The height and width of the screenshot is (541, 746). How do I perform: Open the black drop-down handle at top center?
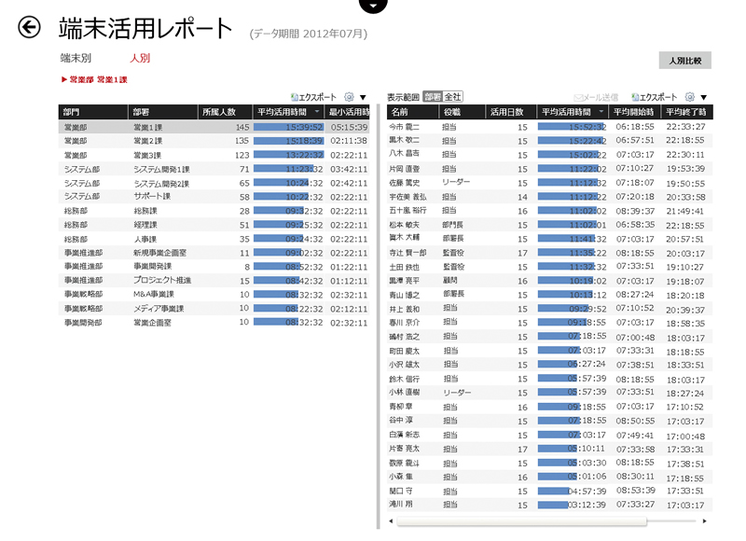pyautogui.click(x=373, y=6)
